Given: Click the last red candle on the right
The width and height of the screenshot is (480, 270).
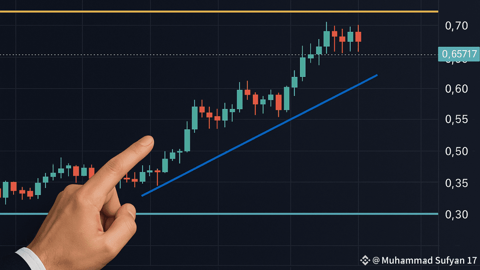Looking at the screenshot, I should pos(358,37).
